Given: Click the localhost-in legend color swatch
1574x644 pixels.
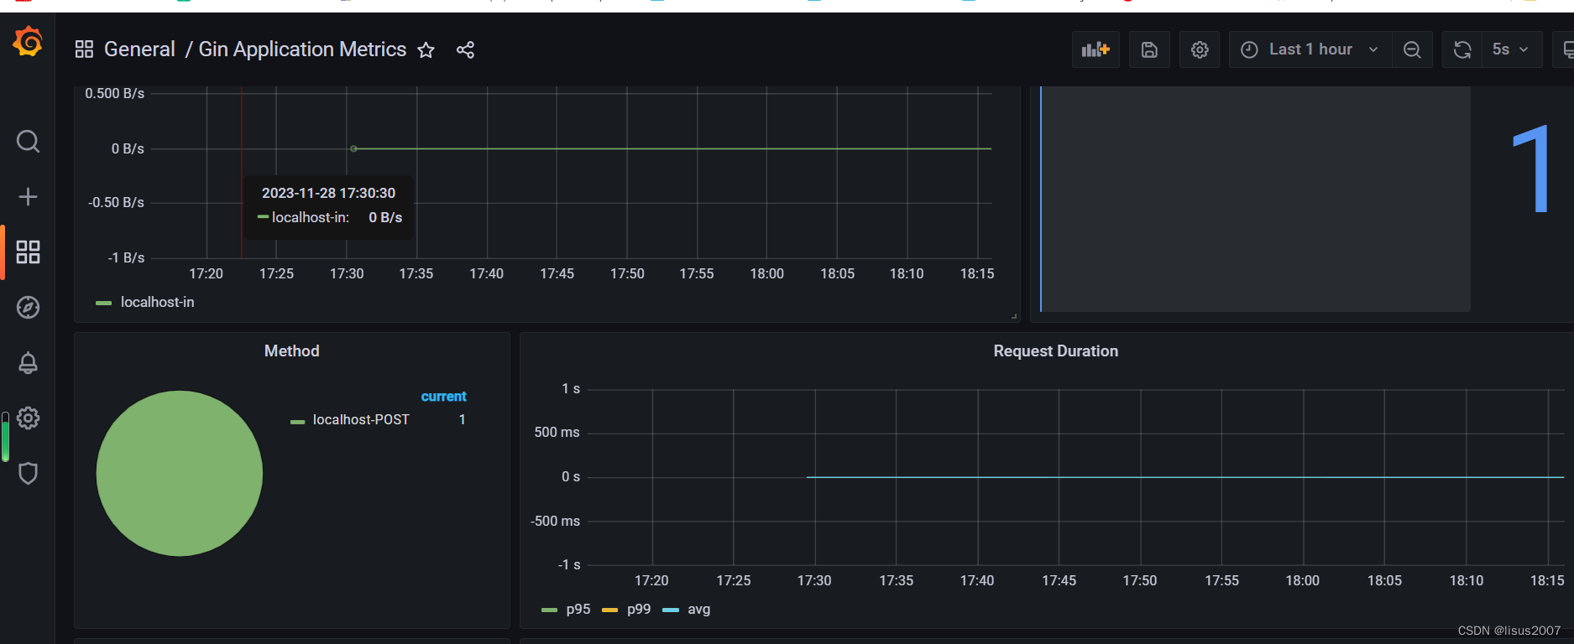Looking at the screenshot, I should pos(104,303).
